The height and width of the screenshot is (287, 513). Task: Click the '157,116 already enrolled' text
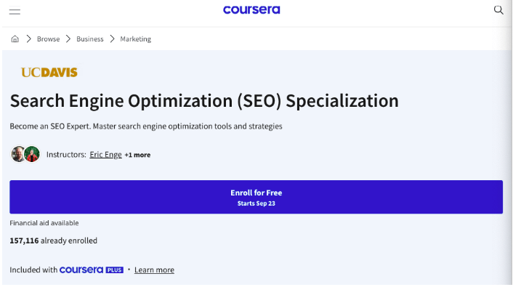[53, 240]
